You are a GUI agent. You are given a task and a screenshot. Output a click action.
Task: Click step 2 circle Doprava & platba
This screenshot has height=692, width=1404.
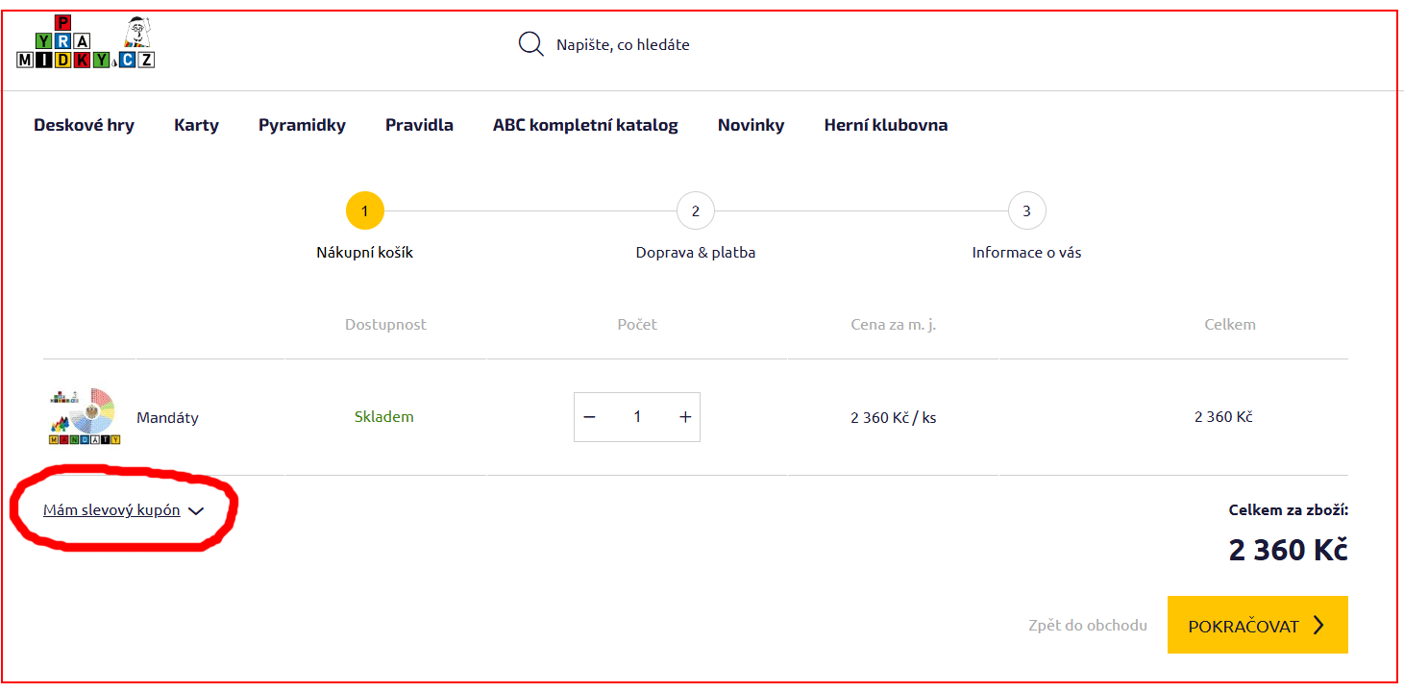tap(695, 211)
